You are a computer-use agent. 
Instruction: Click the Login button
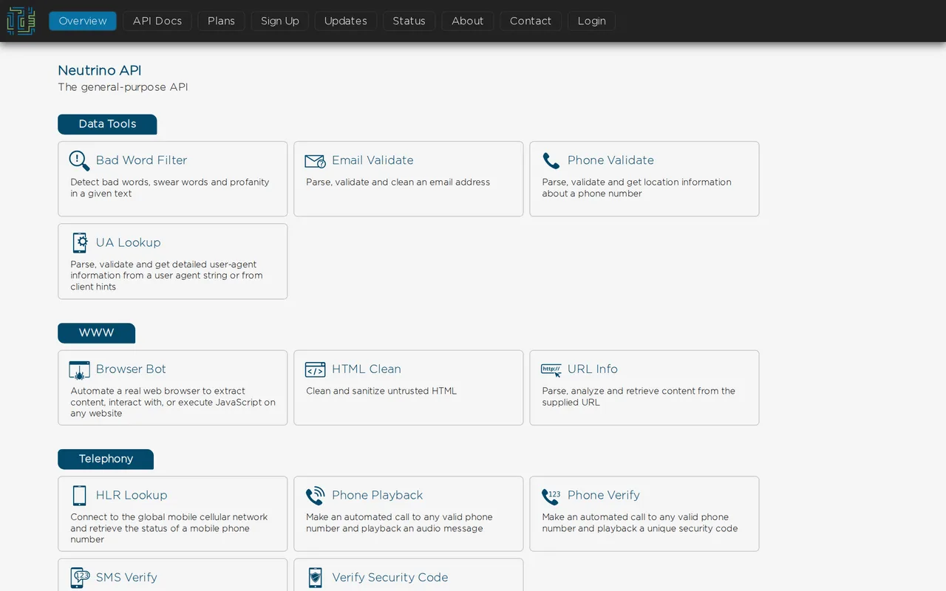(x=592, y=21)
